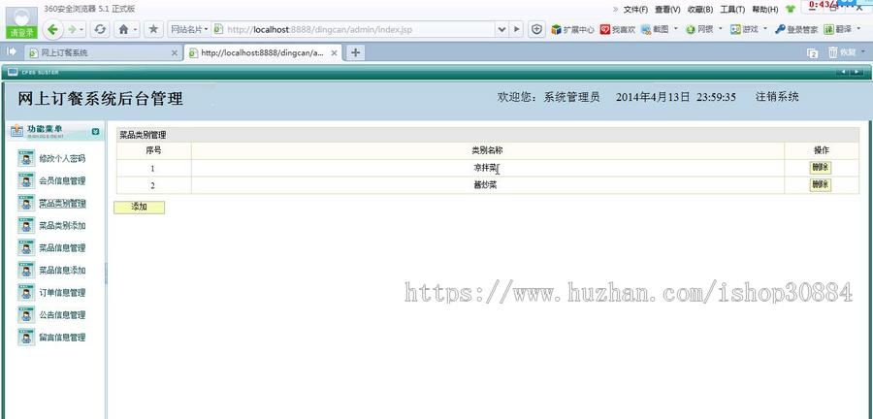The width and height of the screenshot is (873, 419).
Task: Open 游戏 games toolbar item
Action: [x=744, y=29]
